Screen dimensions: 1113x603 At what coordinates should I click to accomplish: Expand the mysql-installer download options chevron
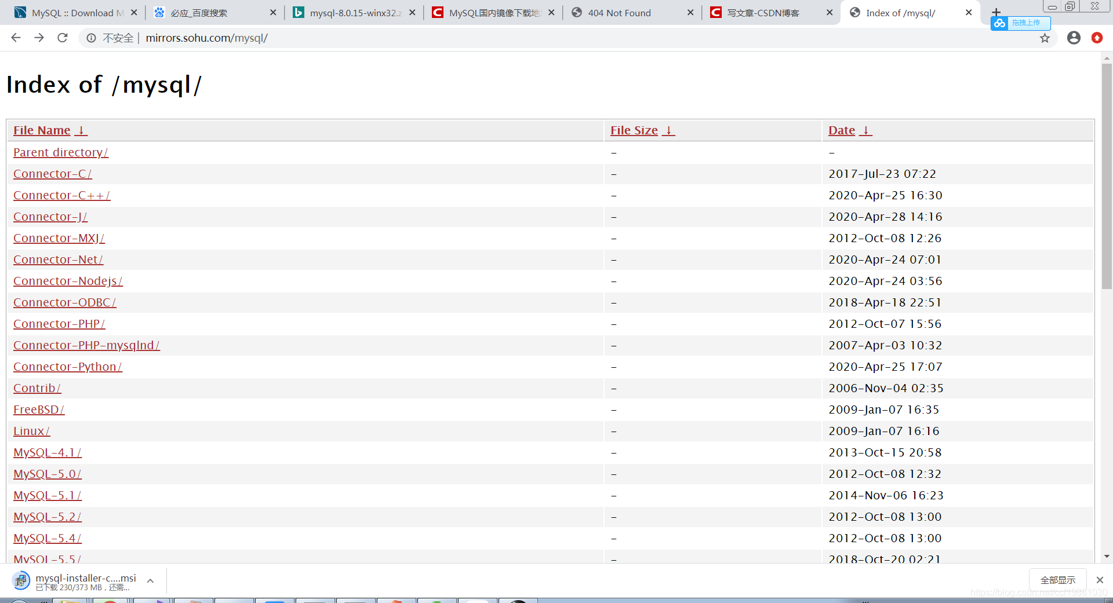(x=150, y=580)
